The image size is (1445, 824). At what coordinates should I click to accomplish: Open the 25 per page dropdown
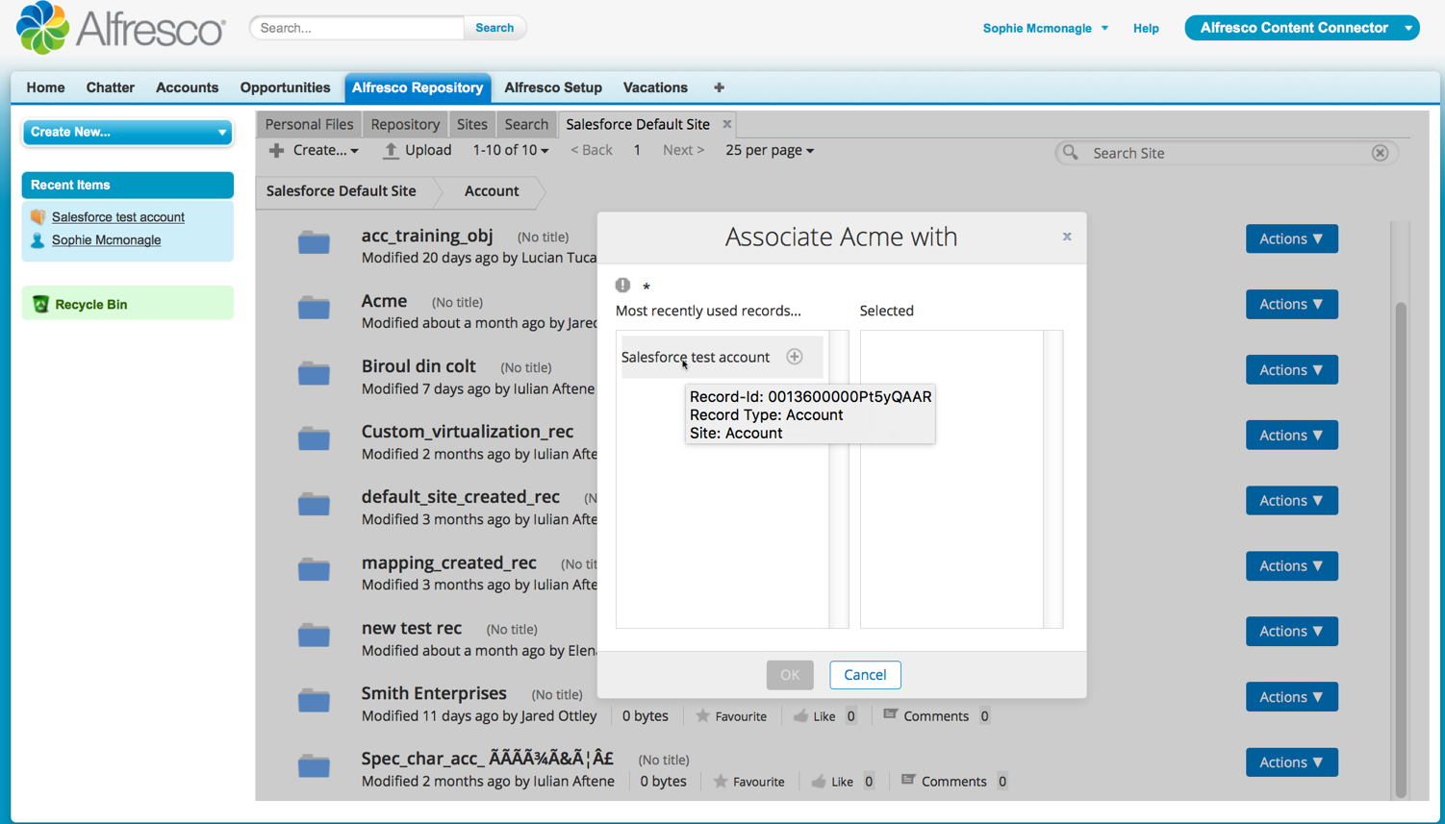tap(769, 150)
